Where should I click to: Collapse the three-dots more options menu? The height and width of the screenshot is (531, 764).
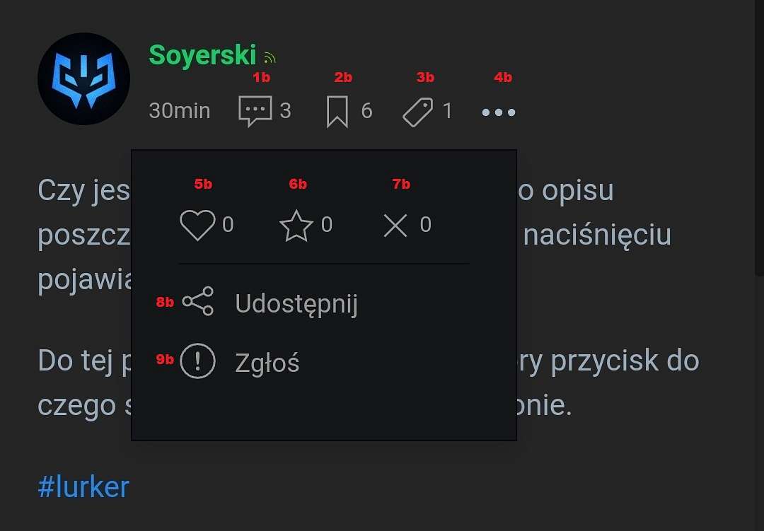(499, 112)
